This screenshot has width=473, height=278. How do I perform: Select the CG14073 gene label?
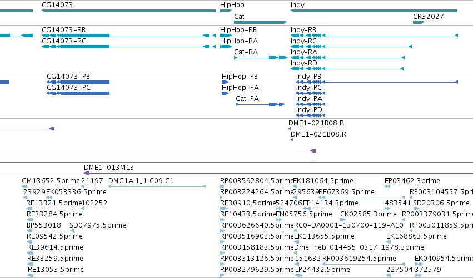(57, 5)
